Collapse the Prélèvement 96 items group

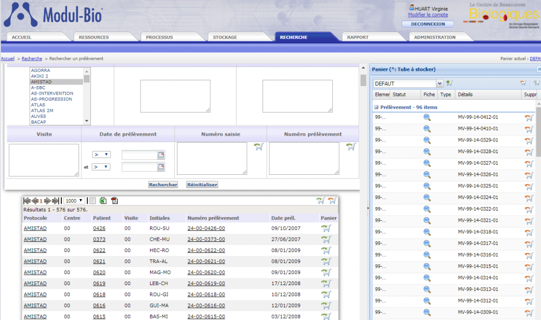click(x=376, y=107)
